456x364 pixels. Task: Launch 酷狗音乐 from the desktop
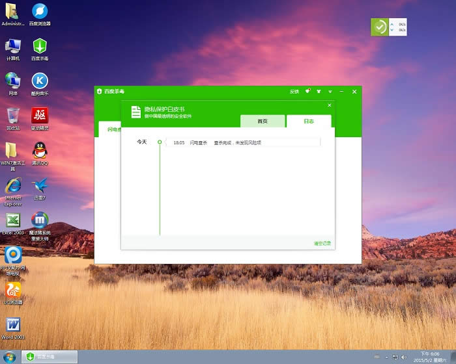[x=40, y=82]
